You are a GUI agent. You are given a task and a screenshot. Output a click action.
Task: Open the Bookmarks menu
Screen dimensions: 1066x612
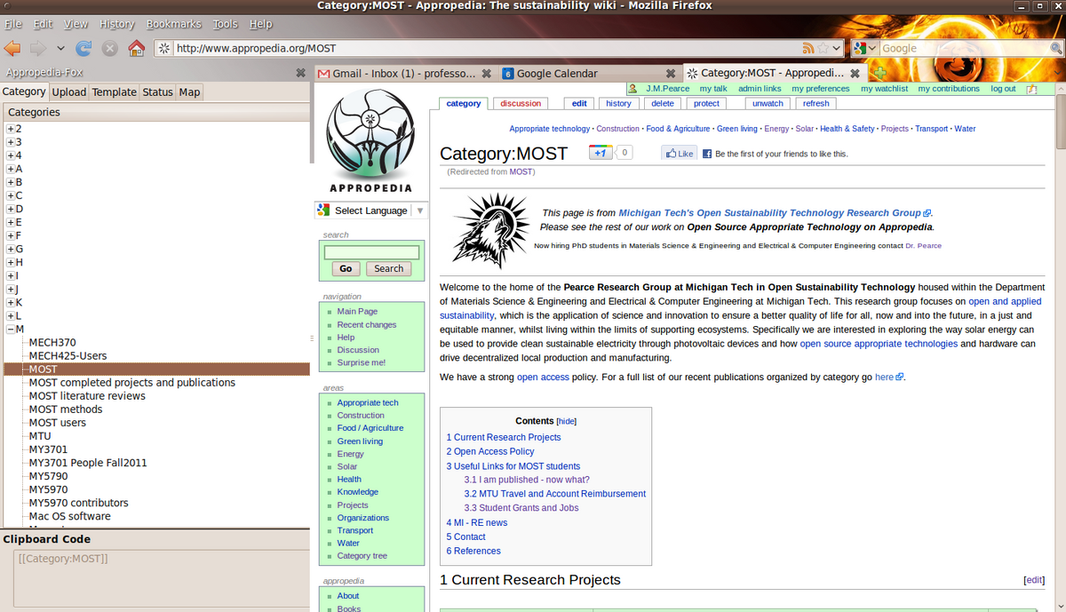tap(174, 24)
